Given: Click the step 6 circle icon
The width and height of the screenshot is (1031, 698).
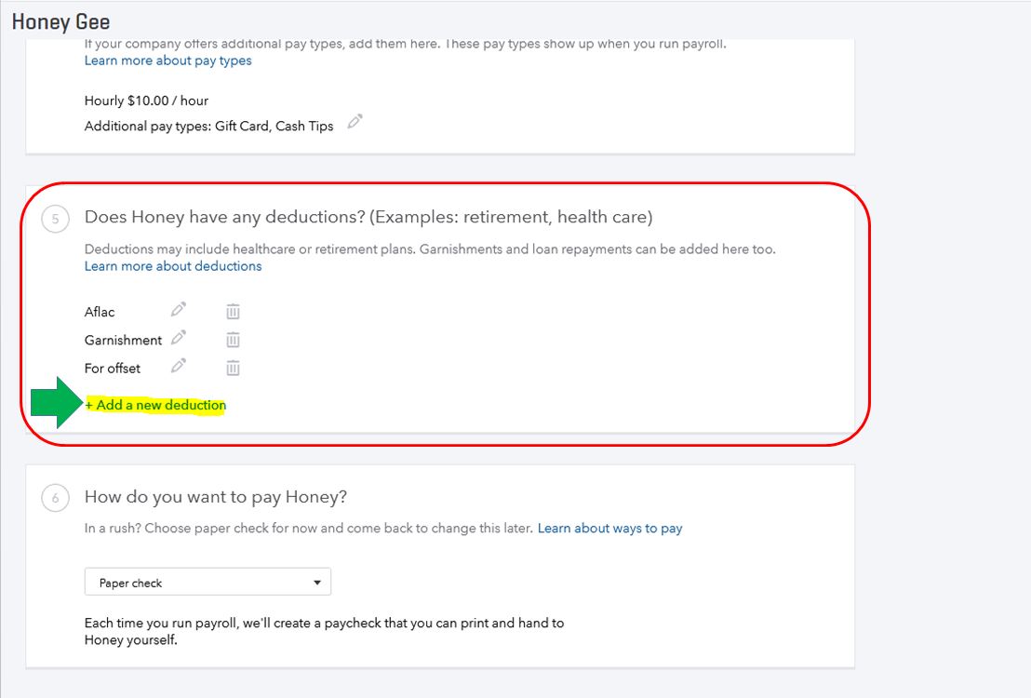Looking at the screenshot, I should (x=55, y=499).
